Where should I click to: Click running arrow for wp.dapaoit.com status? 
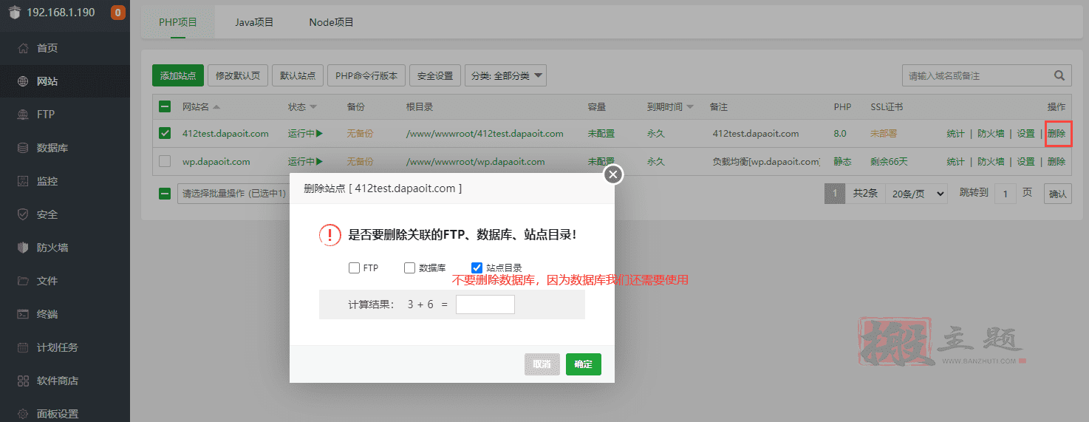(320, 161)
